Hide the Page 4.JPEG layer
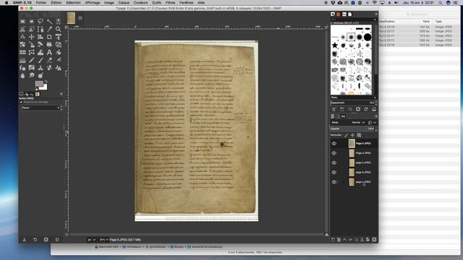Viewport: 463px width, 260px height. 334,153
